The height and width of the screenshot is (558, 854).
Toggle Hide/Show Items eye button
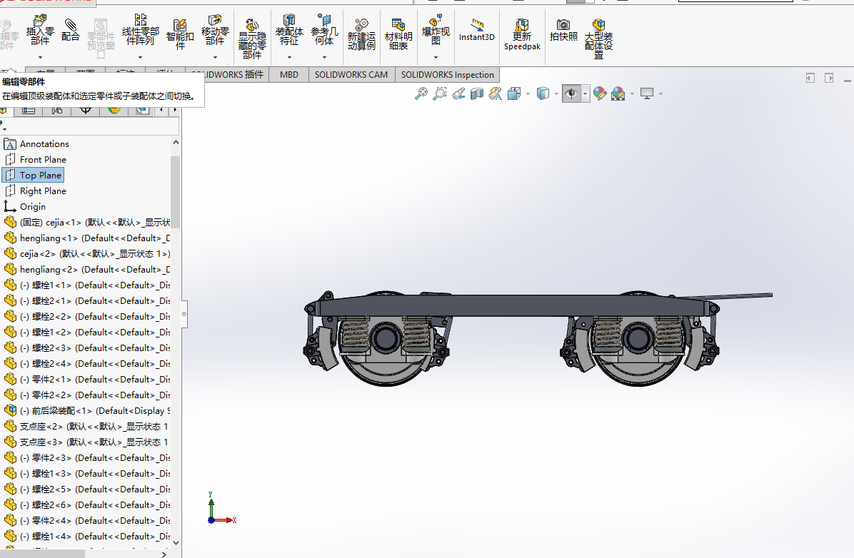coord(571,93)
